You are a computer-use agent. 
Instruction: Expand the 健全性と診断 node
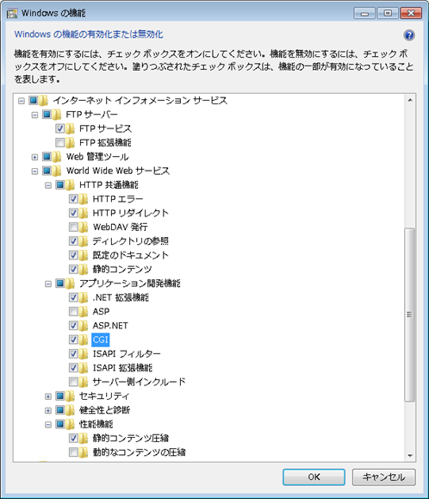coord(48,410)
